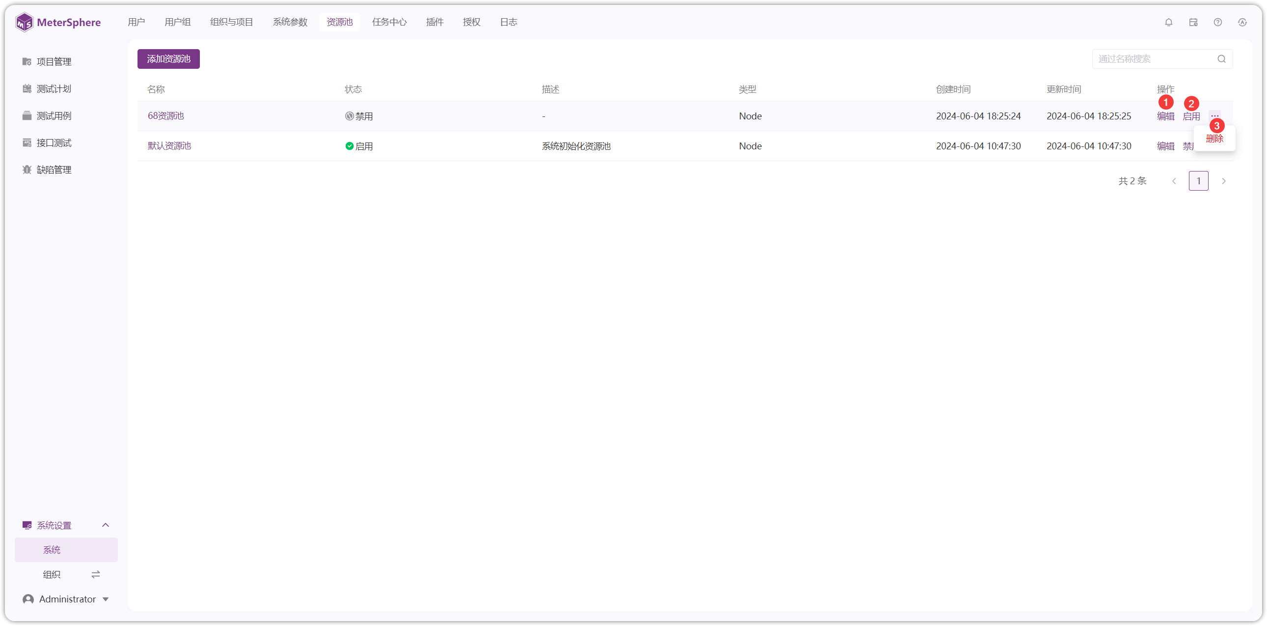Open the 68资源池 link
Screen dimensions: 1267x626
pos(166,115)
